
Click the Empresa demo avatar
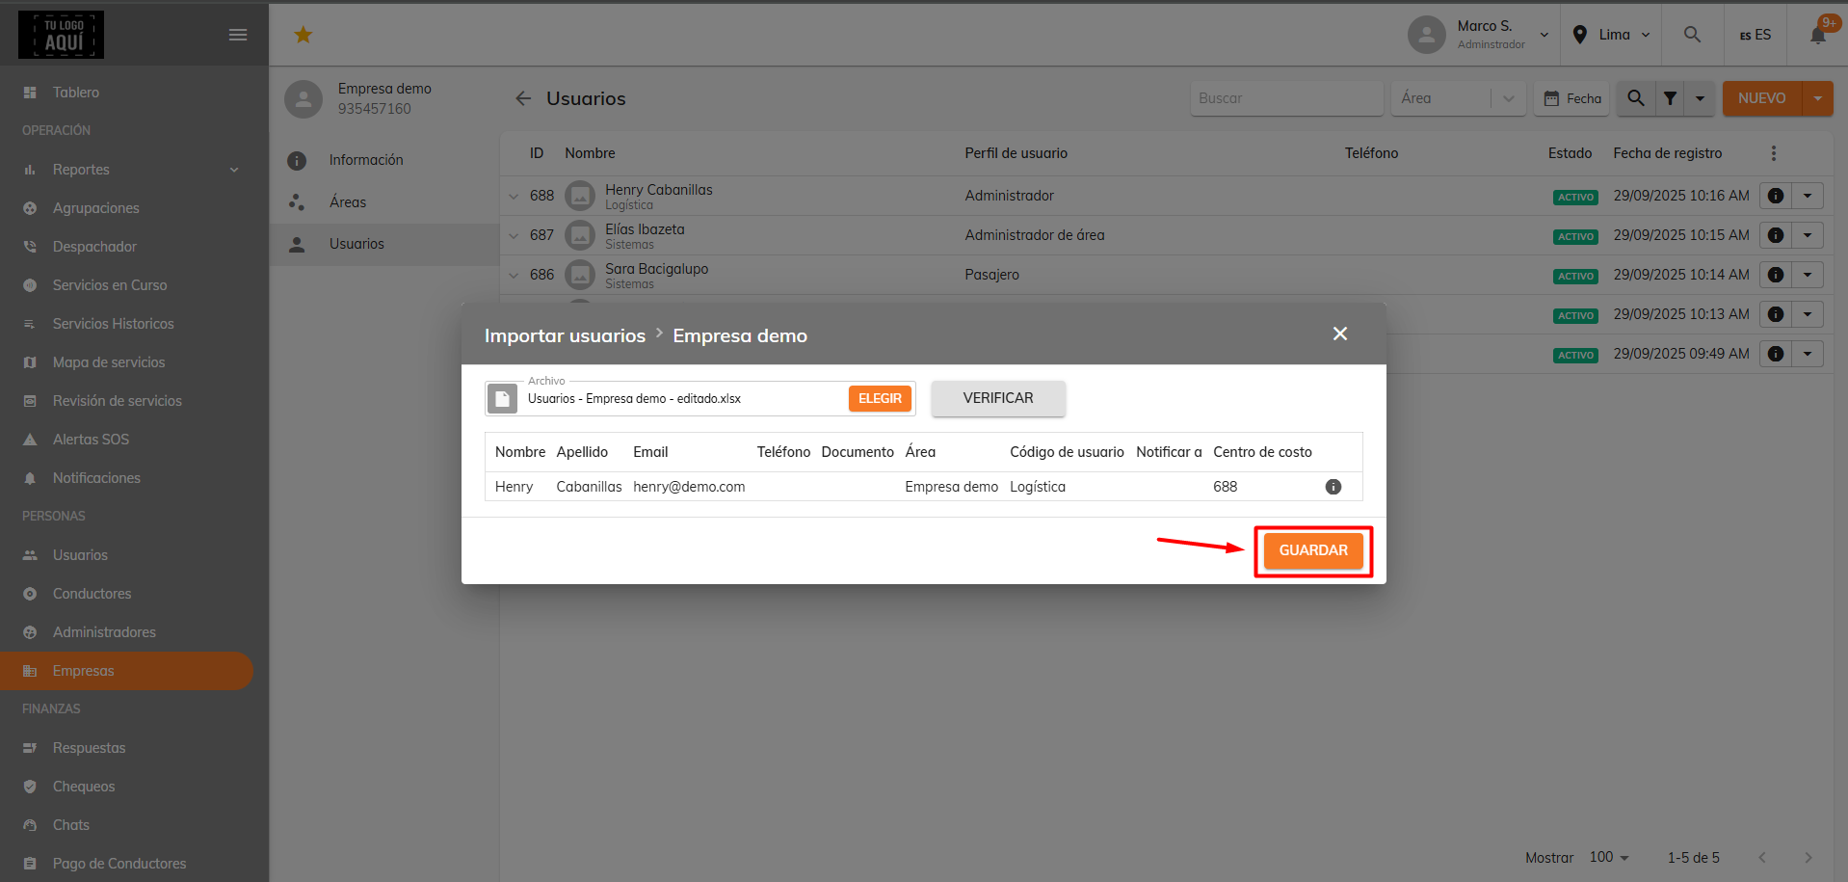(x=304, y=99)
